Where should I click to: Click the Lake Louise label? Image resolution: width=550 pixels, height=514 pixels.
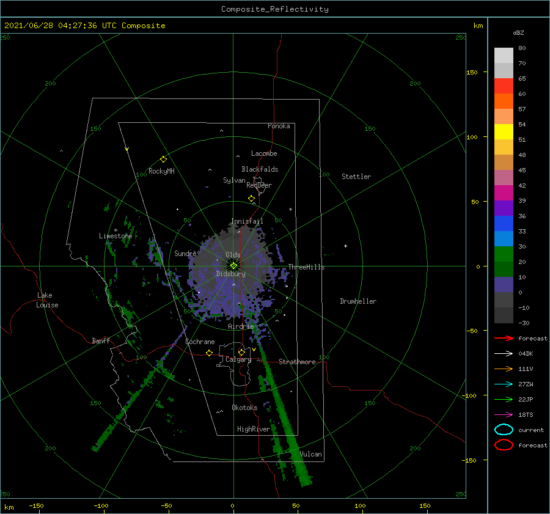47,300
